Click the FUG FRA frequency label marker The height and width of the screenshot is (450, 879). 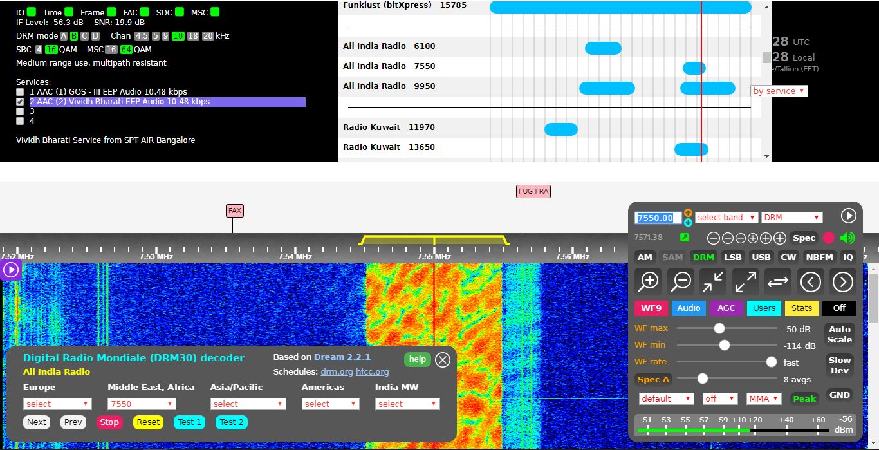pyautogui.click(x=533, y=191)
